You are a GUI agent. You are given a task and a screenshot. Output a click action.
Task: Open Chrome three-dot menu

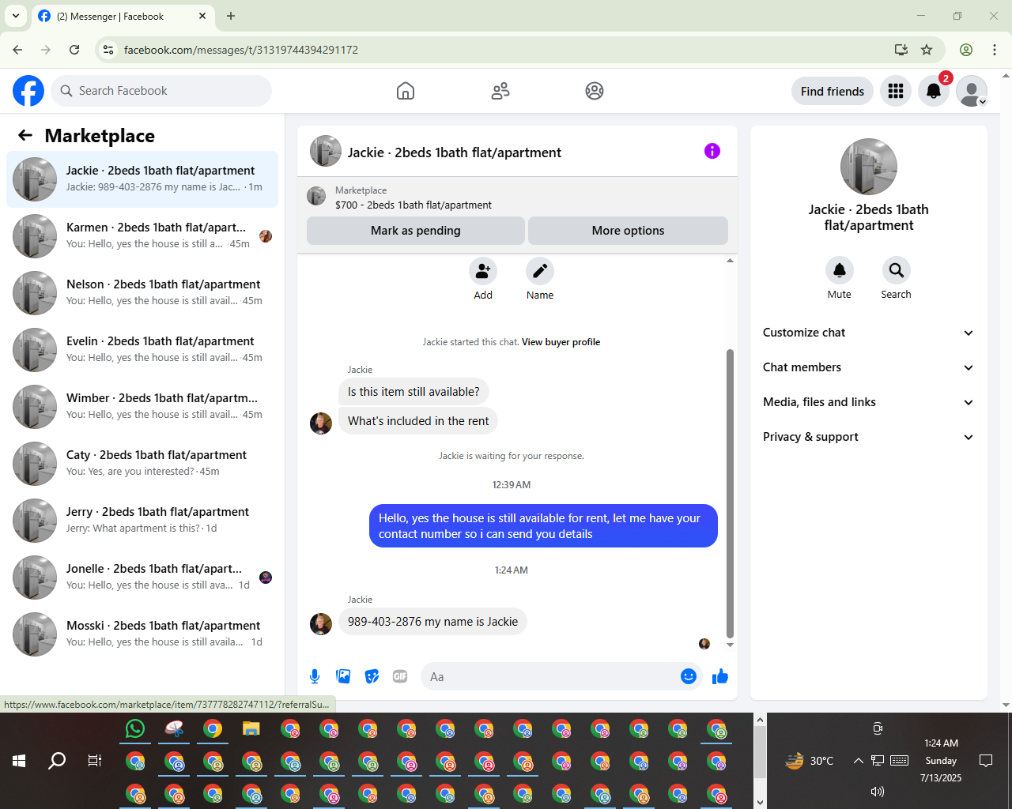point(995,50)
